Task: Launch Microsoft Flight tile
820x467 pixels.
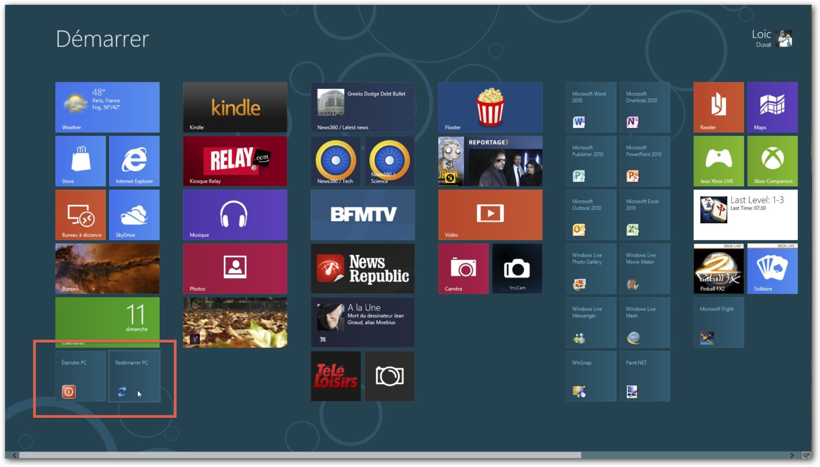Action: 719,323
